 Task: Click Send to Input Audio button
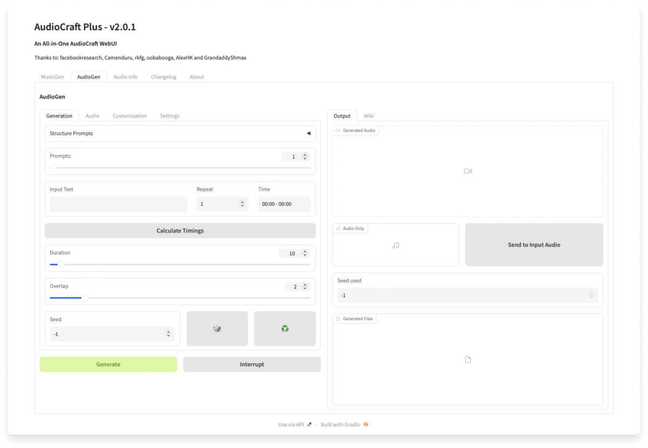[x=534, y=245]
